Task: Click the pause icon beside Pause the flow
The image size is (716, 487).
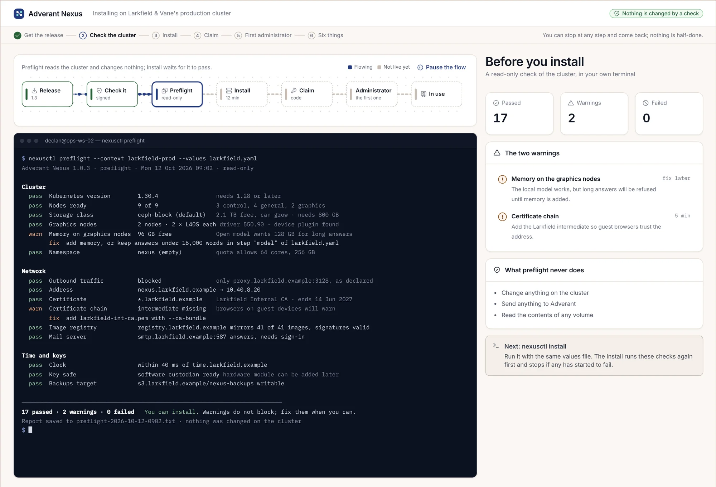Action: pos(420,67)
